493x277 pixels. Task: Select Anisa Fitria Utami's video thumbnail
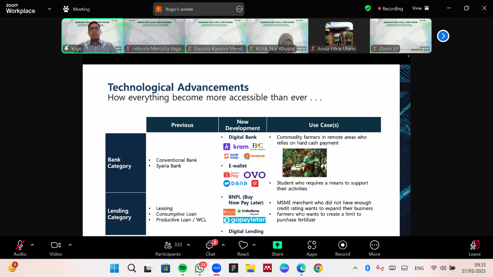pos(339,36)
